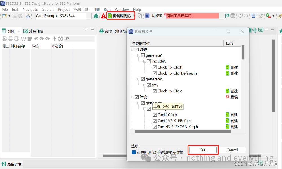Click the green speech-bubble icon in 封装 view toolbar
282x169 pixels.
[x=261, y=30]
